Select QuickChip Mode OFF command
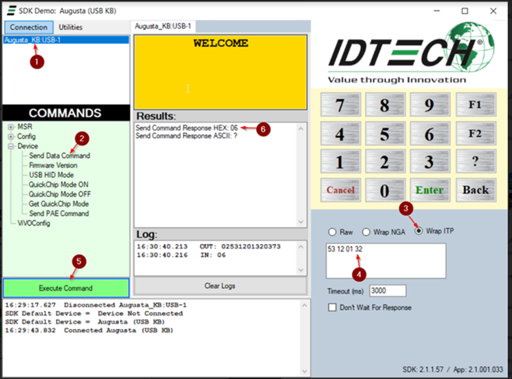The image size is (512, 379). [x=60, y=194]
